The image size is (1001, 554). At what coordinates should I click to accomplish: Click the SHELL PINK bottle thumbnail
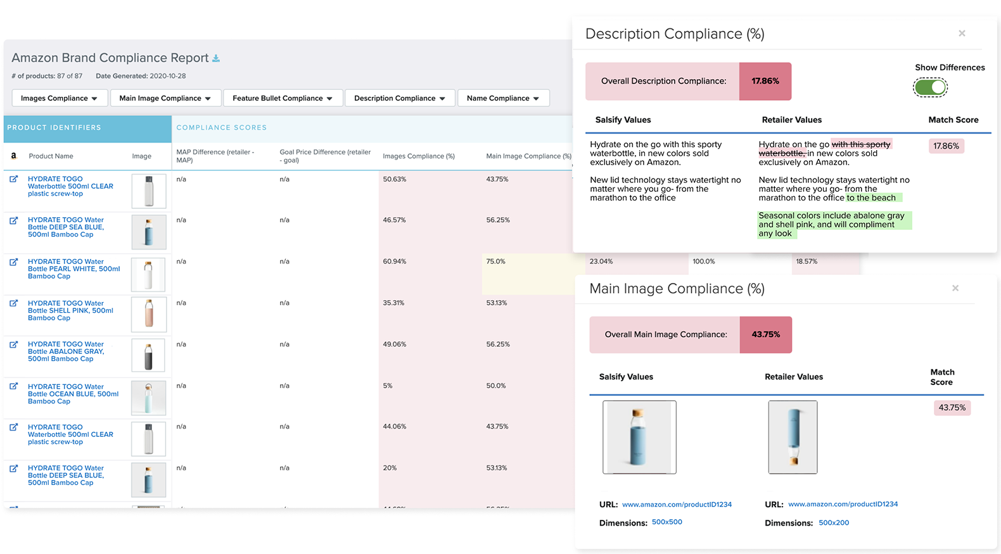[149, 314]
